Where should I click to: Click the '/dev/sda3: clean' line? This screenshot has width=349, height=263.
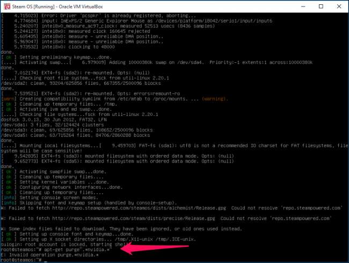click(x=77, y=130)
